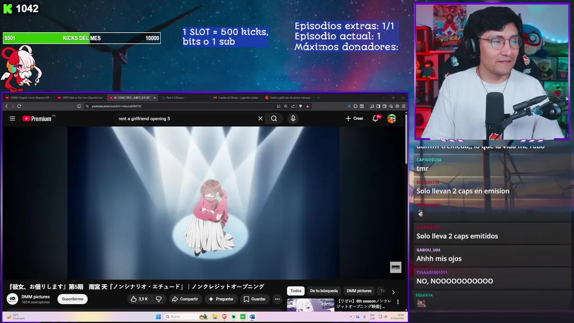Screen dimensions: 574x323
Task: Switch to the Kid vs. Kat intro tab
Action: (x=81, y=97)
